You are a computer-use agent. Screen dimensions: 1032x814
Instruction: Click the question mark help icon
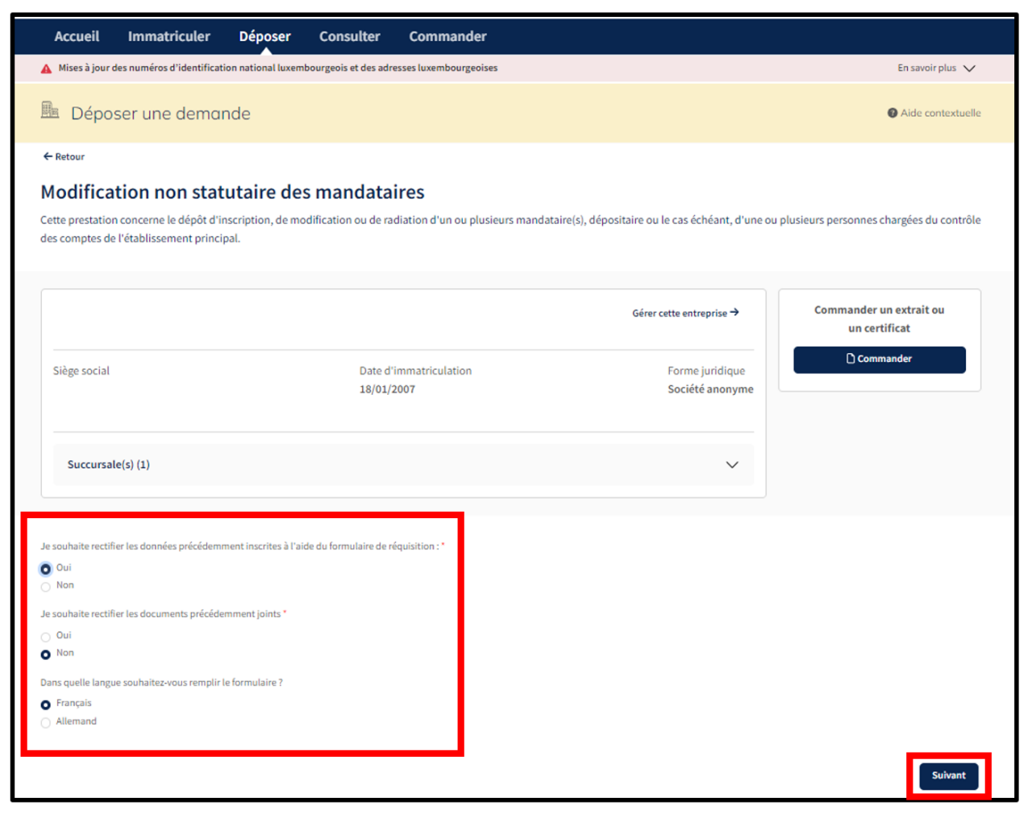893,113
